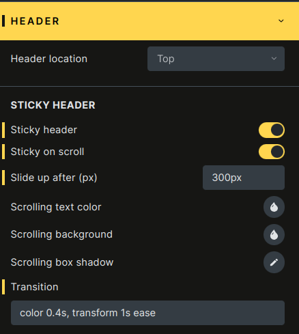Click the STICKY HEADER section heading
The width and height of the screenshot is (299, 334).
[53, 105]
